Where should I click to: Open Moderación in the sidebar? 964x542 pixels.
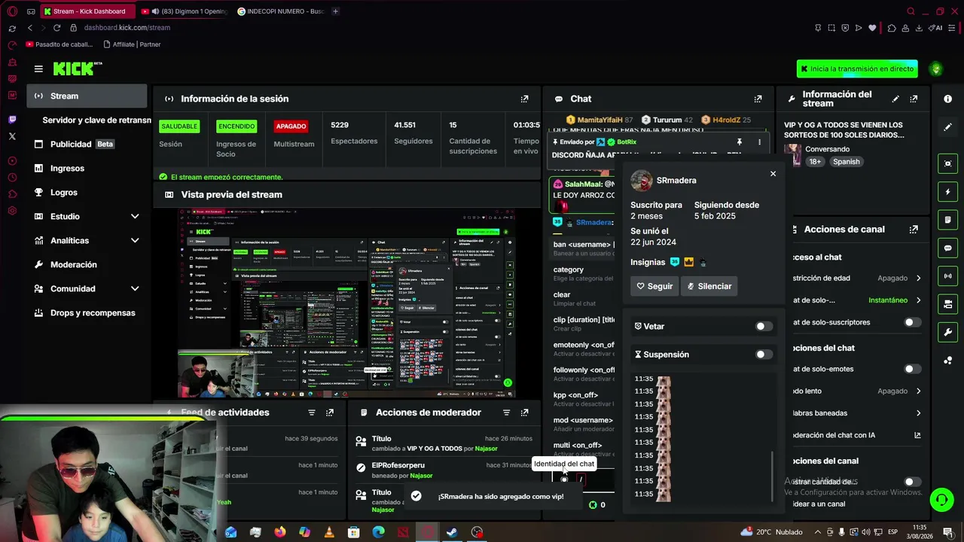coord(87,264)
